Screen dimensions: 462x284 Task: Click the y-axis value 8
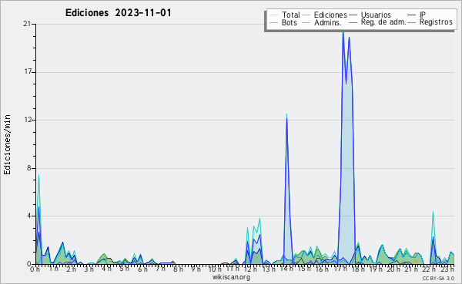tap(29, 168)
